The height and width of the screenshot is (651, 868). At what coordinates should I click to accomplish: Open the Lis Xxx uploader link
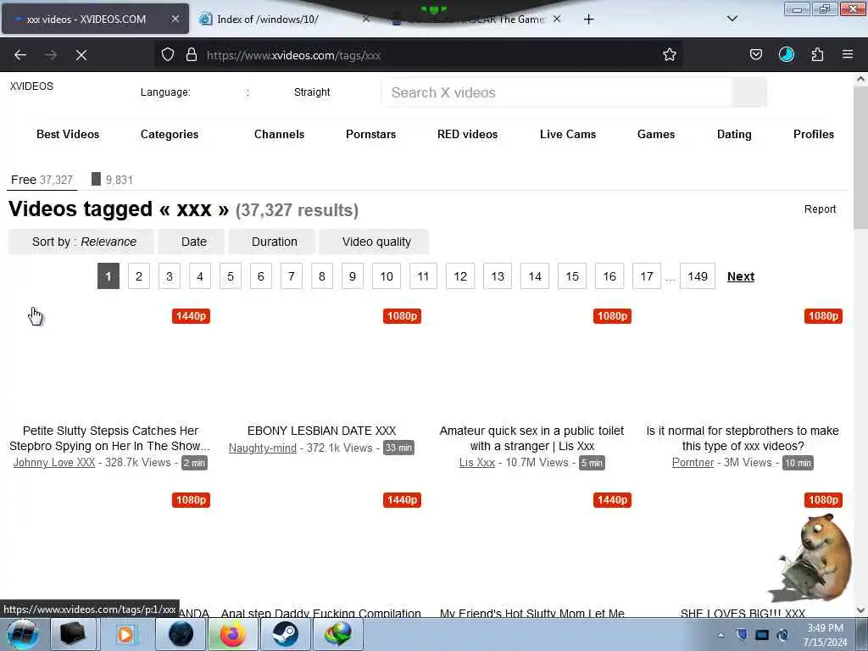[476, 463]
